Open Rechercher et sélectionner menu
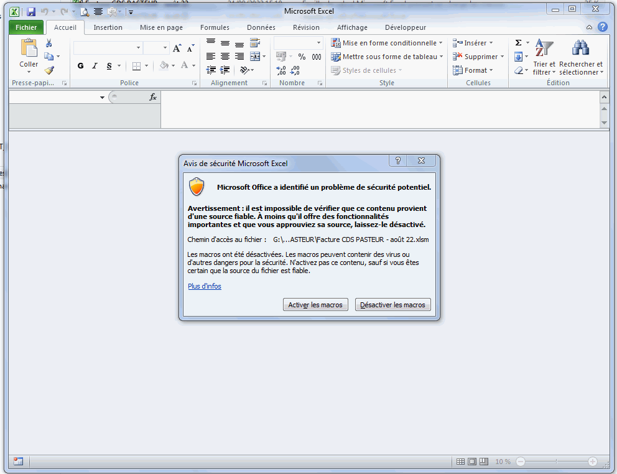Viewport: 617px width, 474px height. point(581,57)
